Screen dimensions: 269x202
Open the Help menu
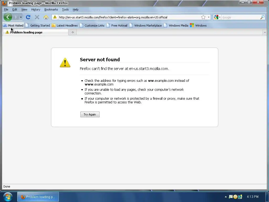click(75, 9)
